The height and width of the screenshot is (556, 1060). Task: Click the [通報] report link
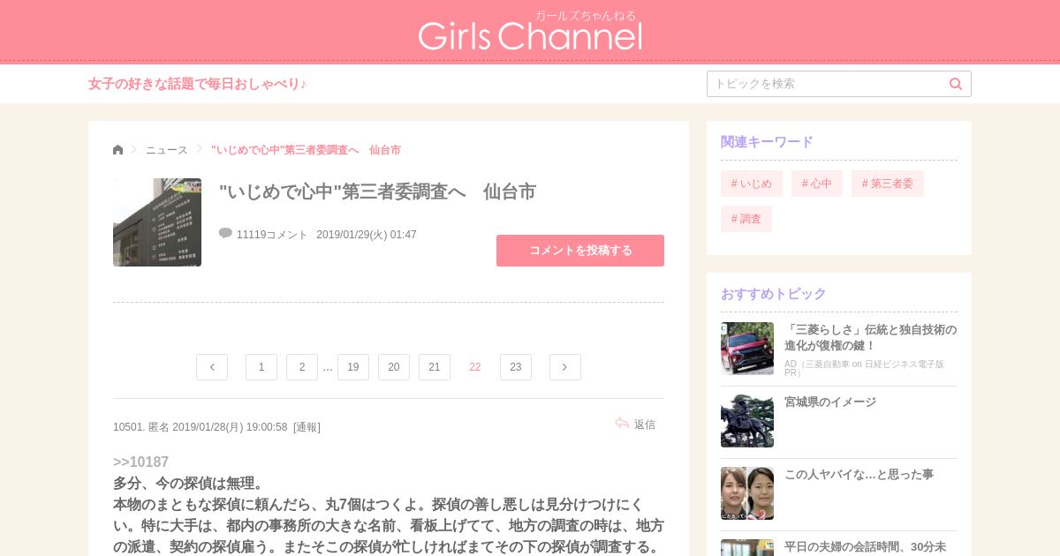coord(307,427)
